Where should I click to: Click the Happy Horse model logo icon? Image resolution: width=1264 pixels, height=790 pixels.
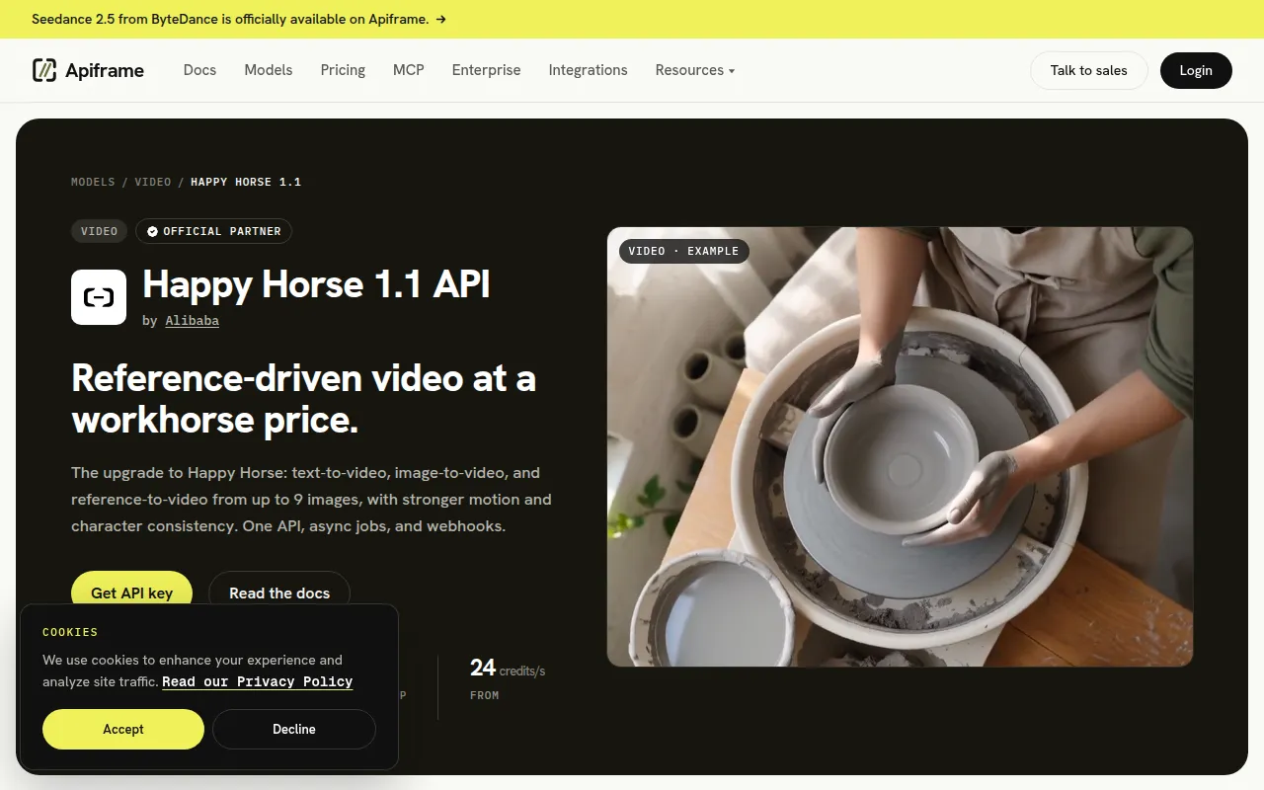tap(99, 297)
